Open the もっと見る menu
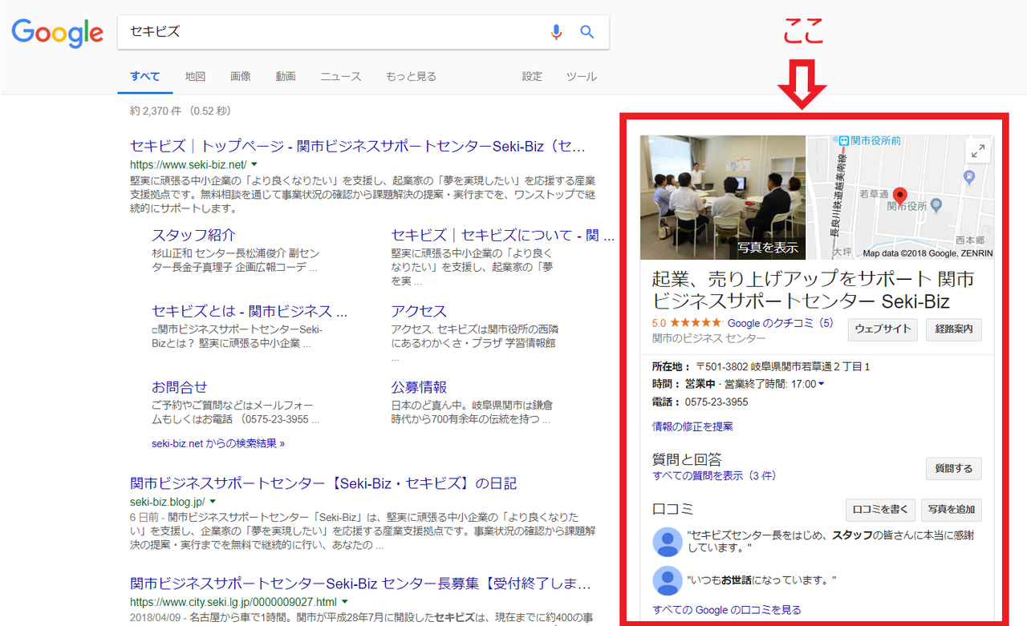The height and width of the screenshot is (626, 1027). pyautogui.click(x=411, y=76)
